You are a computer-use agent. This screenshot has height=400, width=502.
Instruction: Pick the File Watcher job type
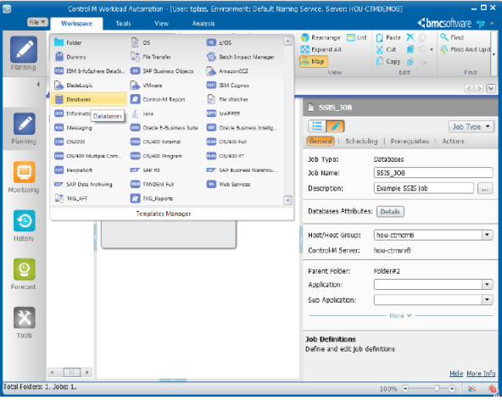[x=227, y=99]
